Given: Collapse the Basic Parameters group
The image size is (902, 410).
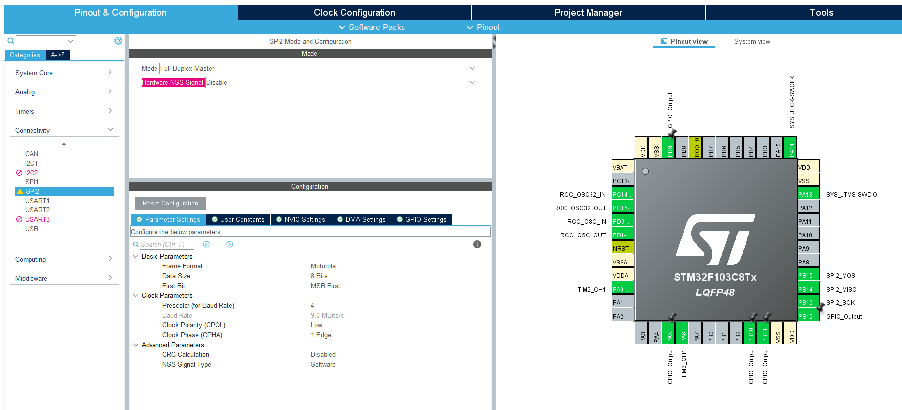Looking at the screenshot, I should [136, 256].
